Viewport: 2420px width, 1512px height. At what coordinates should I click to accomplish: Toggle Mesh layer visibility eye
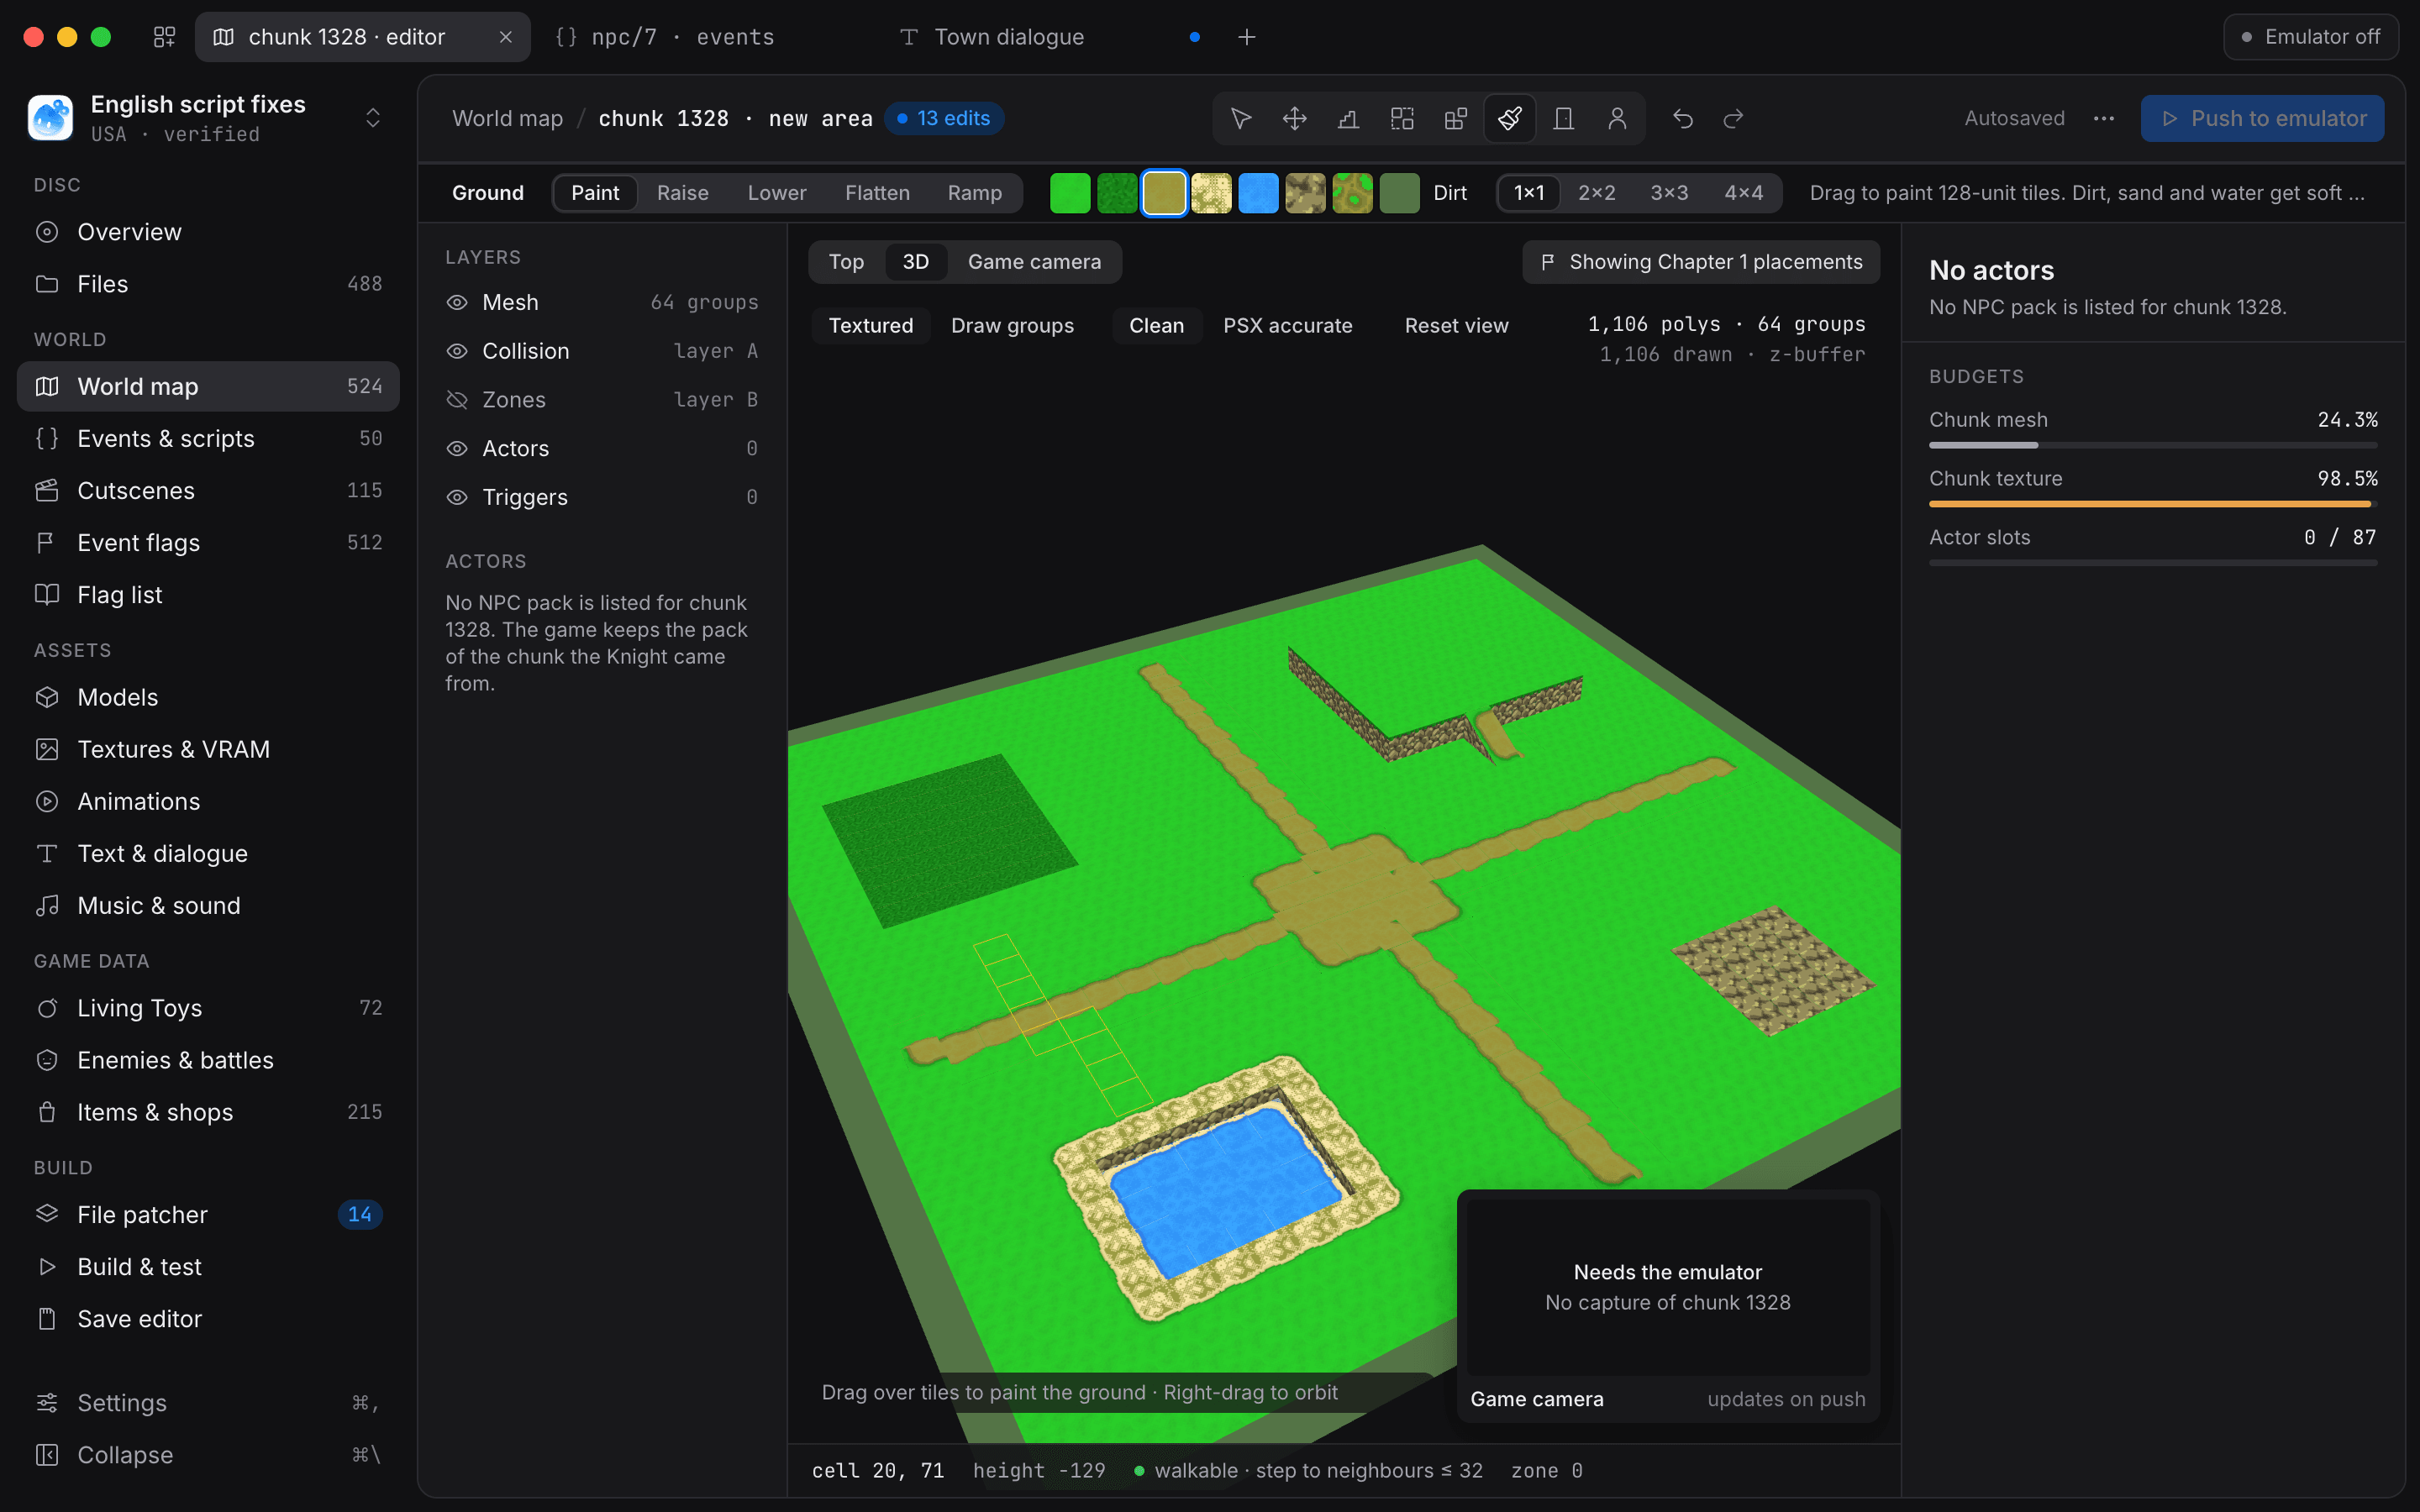(x=457, y=302)
